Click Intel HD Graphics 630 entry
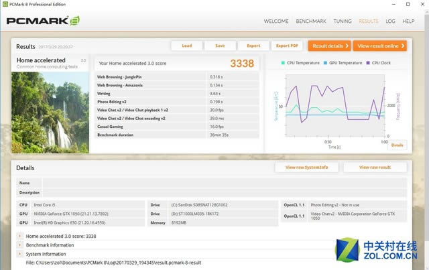 tap(70, 223)
